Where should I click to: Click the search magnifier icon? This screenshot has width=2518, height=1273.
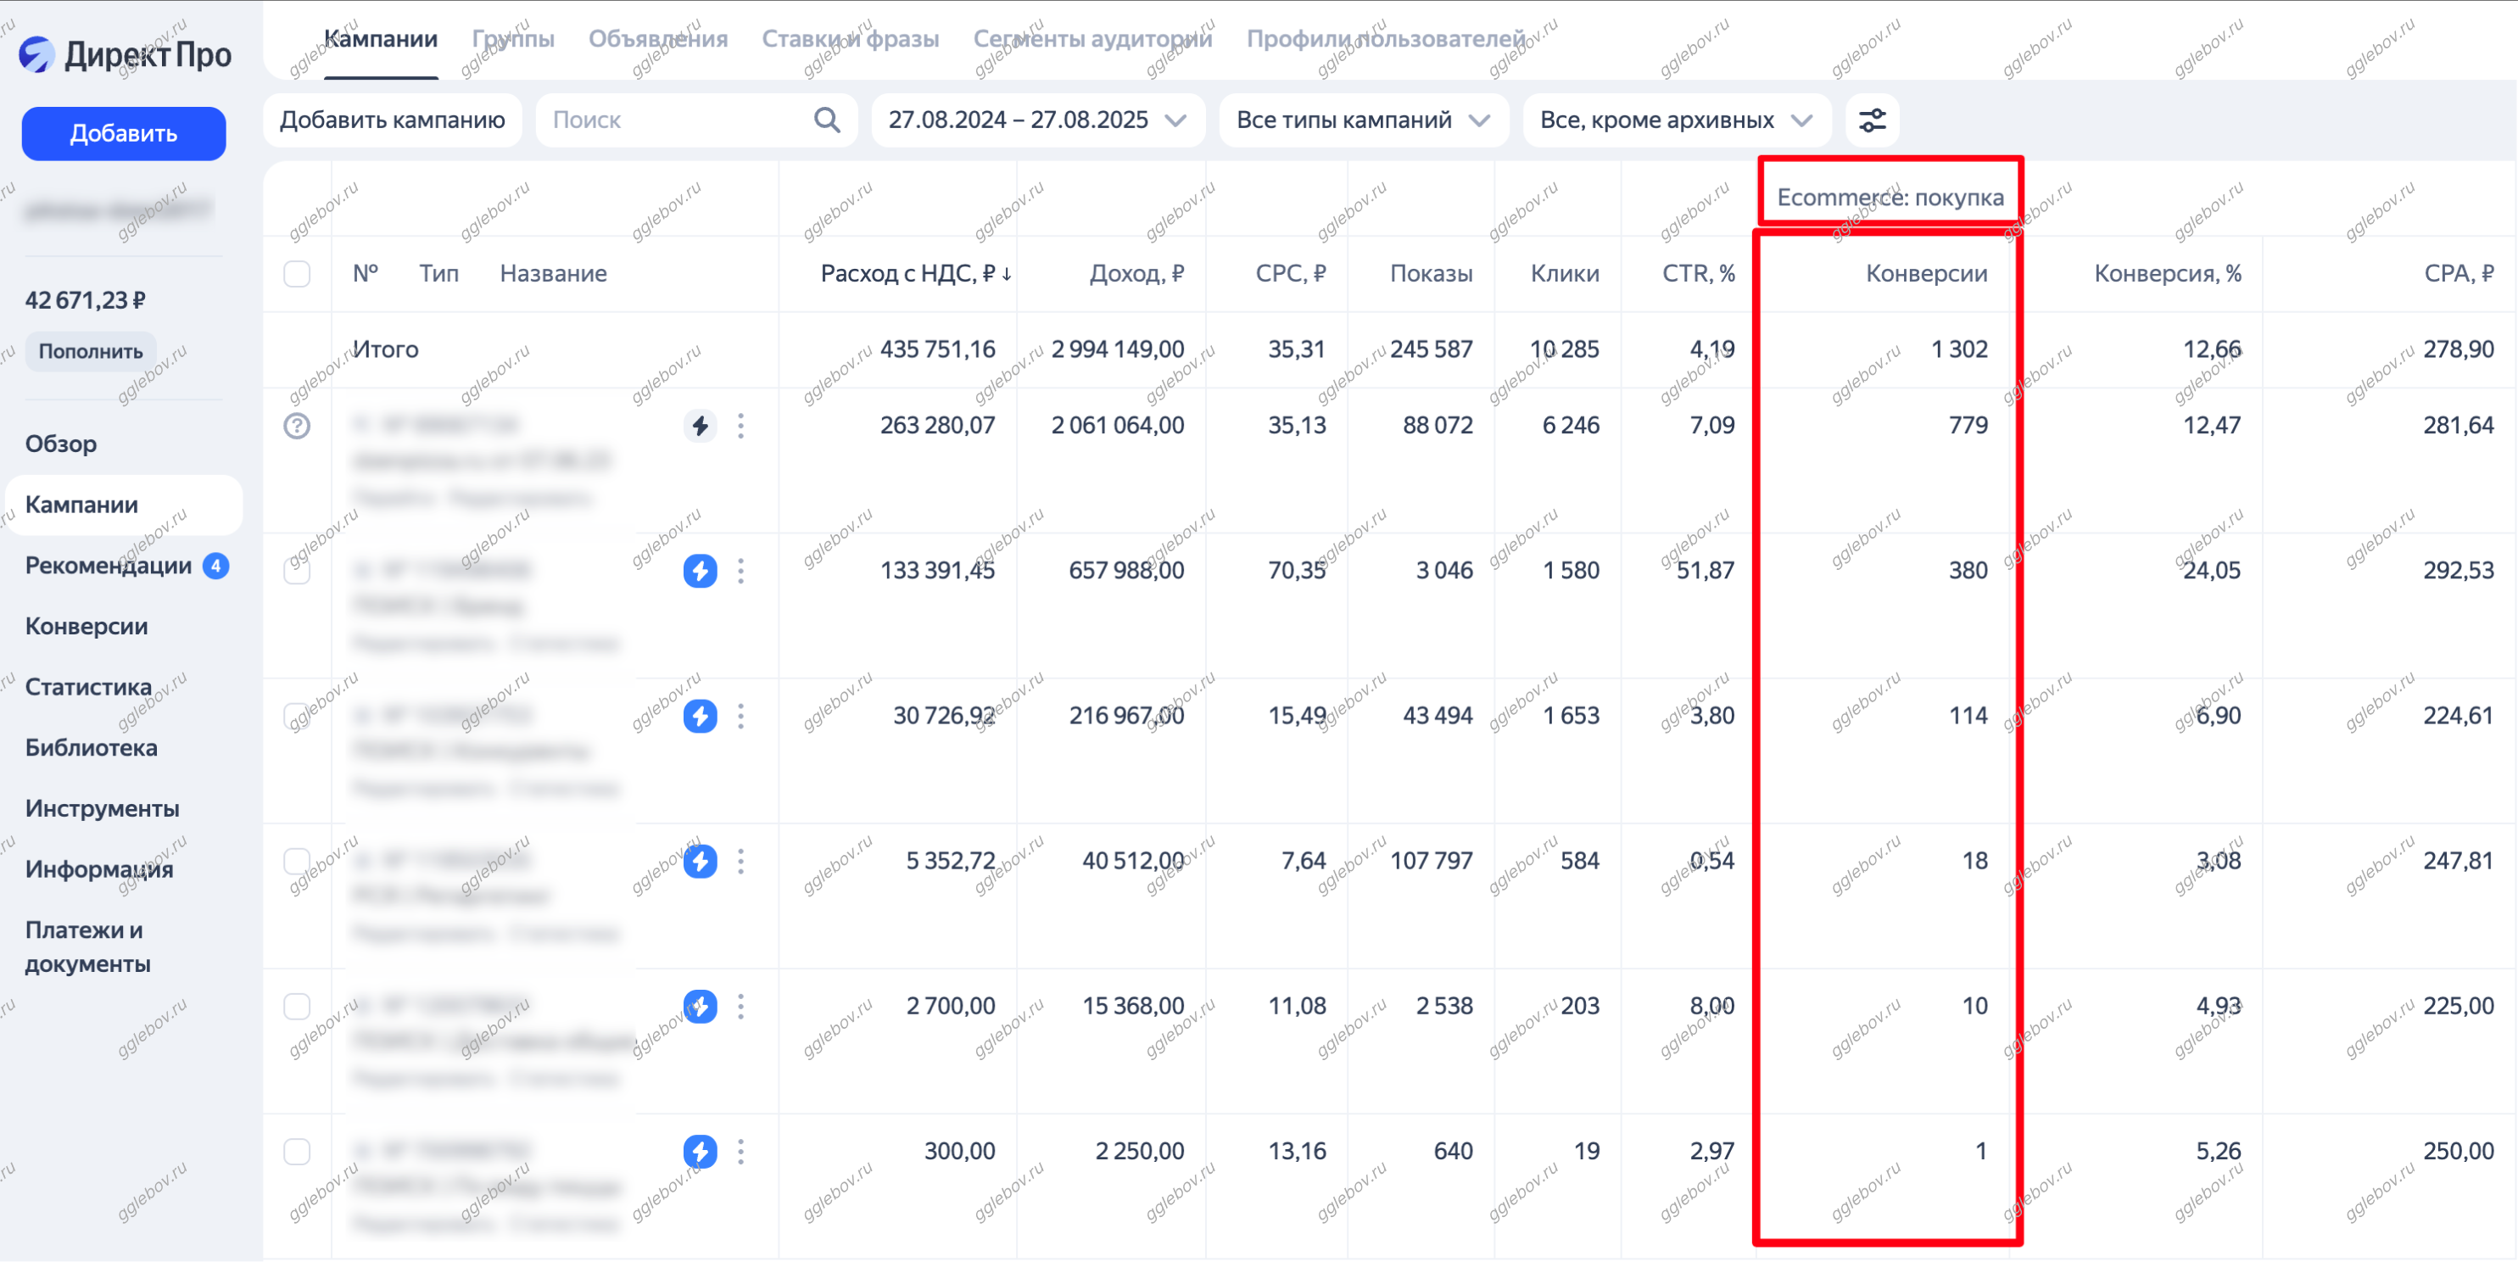point(827,120)
